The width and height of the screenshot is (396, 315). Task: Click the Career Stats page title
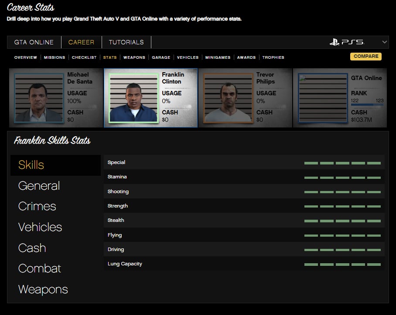click(31, 7)
